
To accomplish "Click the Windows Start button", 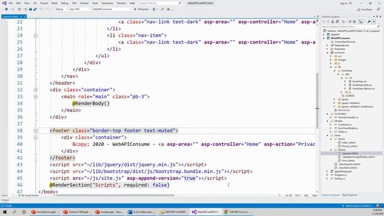I will (5, 212).
